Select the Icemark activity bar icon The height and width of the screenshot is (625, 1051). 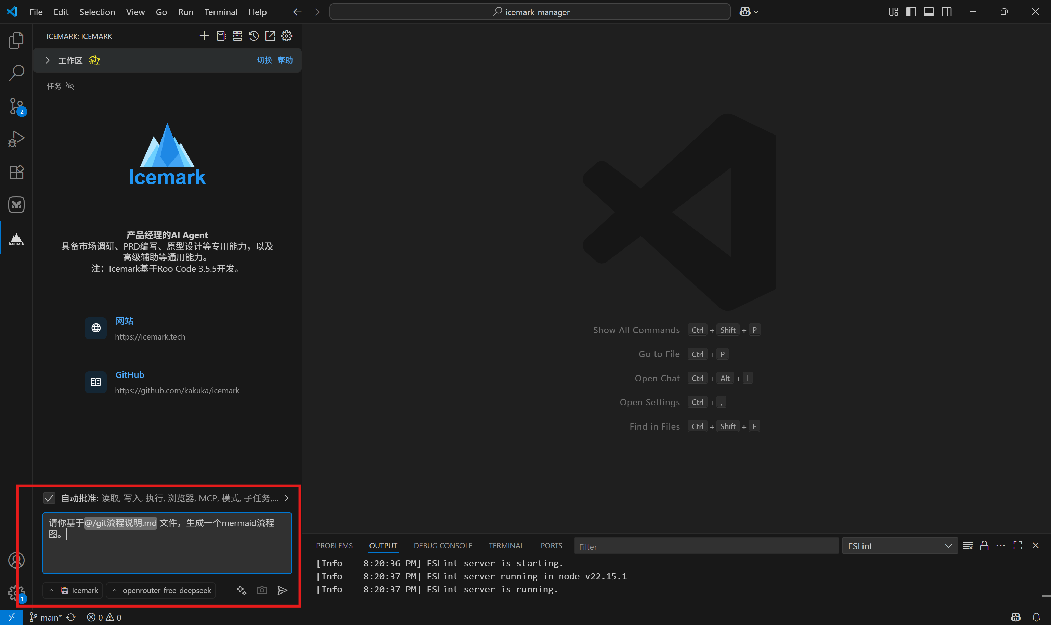coord(16,238)
